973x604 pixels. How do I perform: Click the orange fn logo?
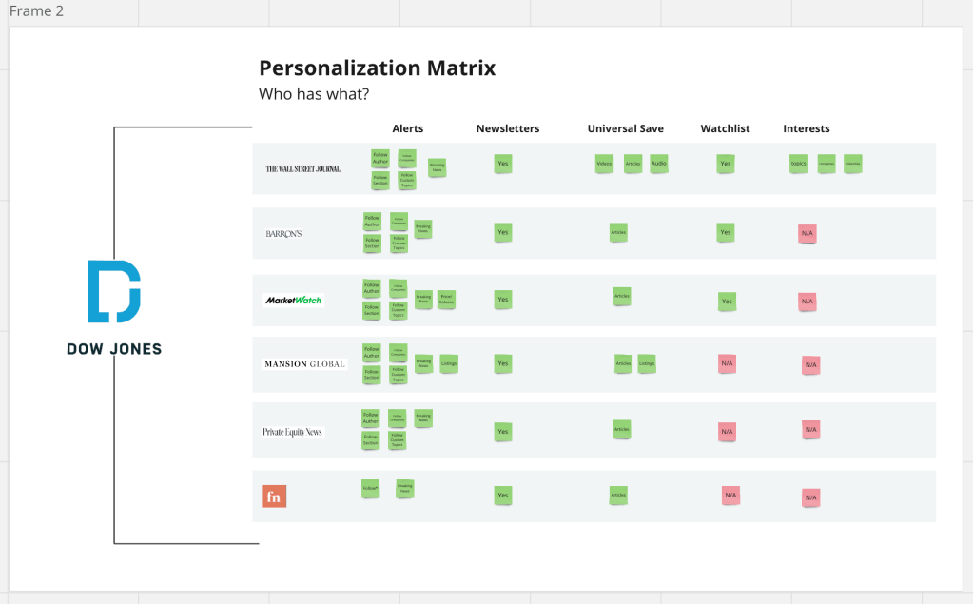click(274, 497)
